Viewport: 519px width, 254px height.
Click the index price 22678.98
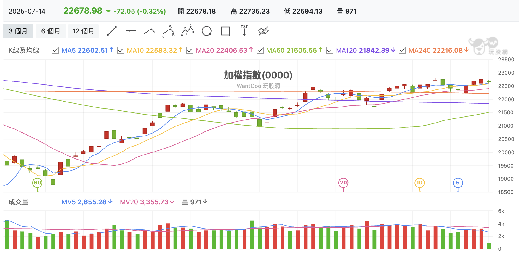click(83, 11)
